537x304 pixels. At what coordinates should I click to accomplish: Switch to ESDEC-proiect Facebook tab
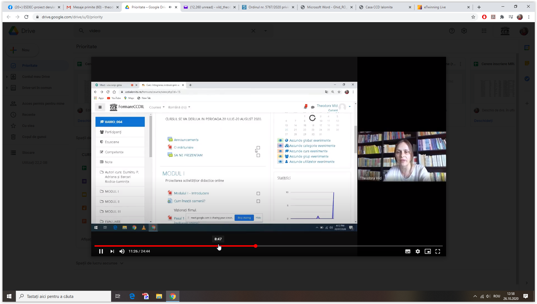pos(34,7)
